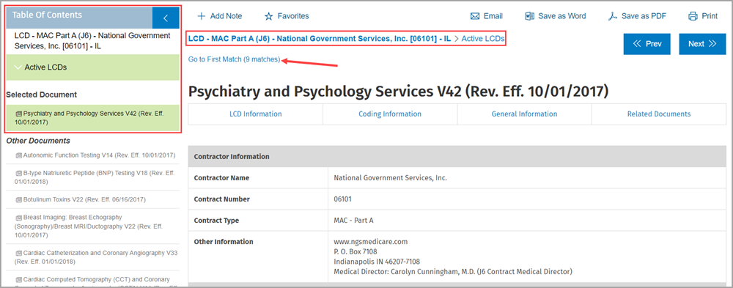Click the Add Note plus icon
Image resolution: width=733 pixels, height=288 pixels.
(x=202, y=16)
